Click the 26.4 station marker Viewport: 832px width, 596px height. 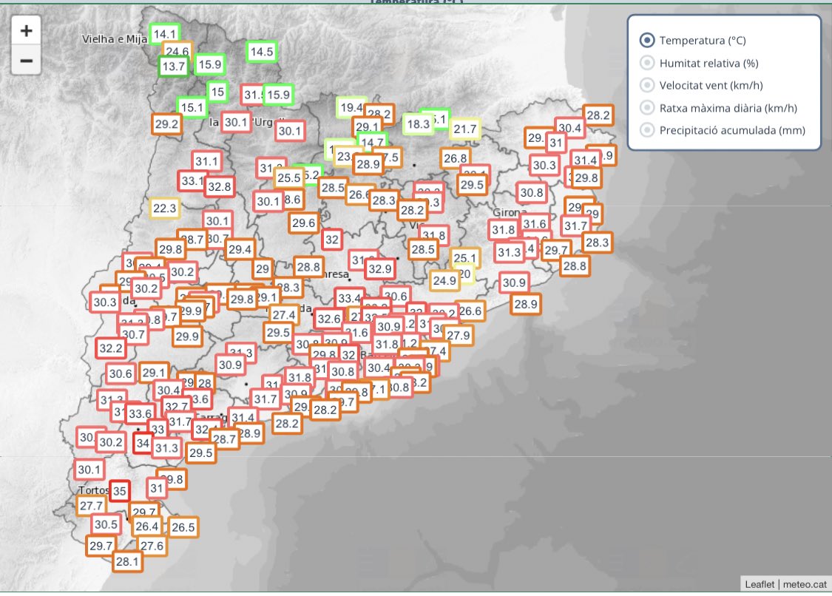[147, 526]
